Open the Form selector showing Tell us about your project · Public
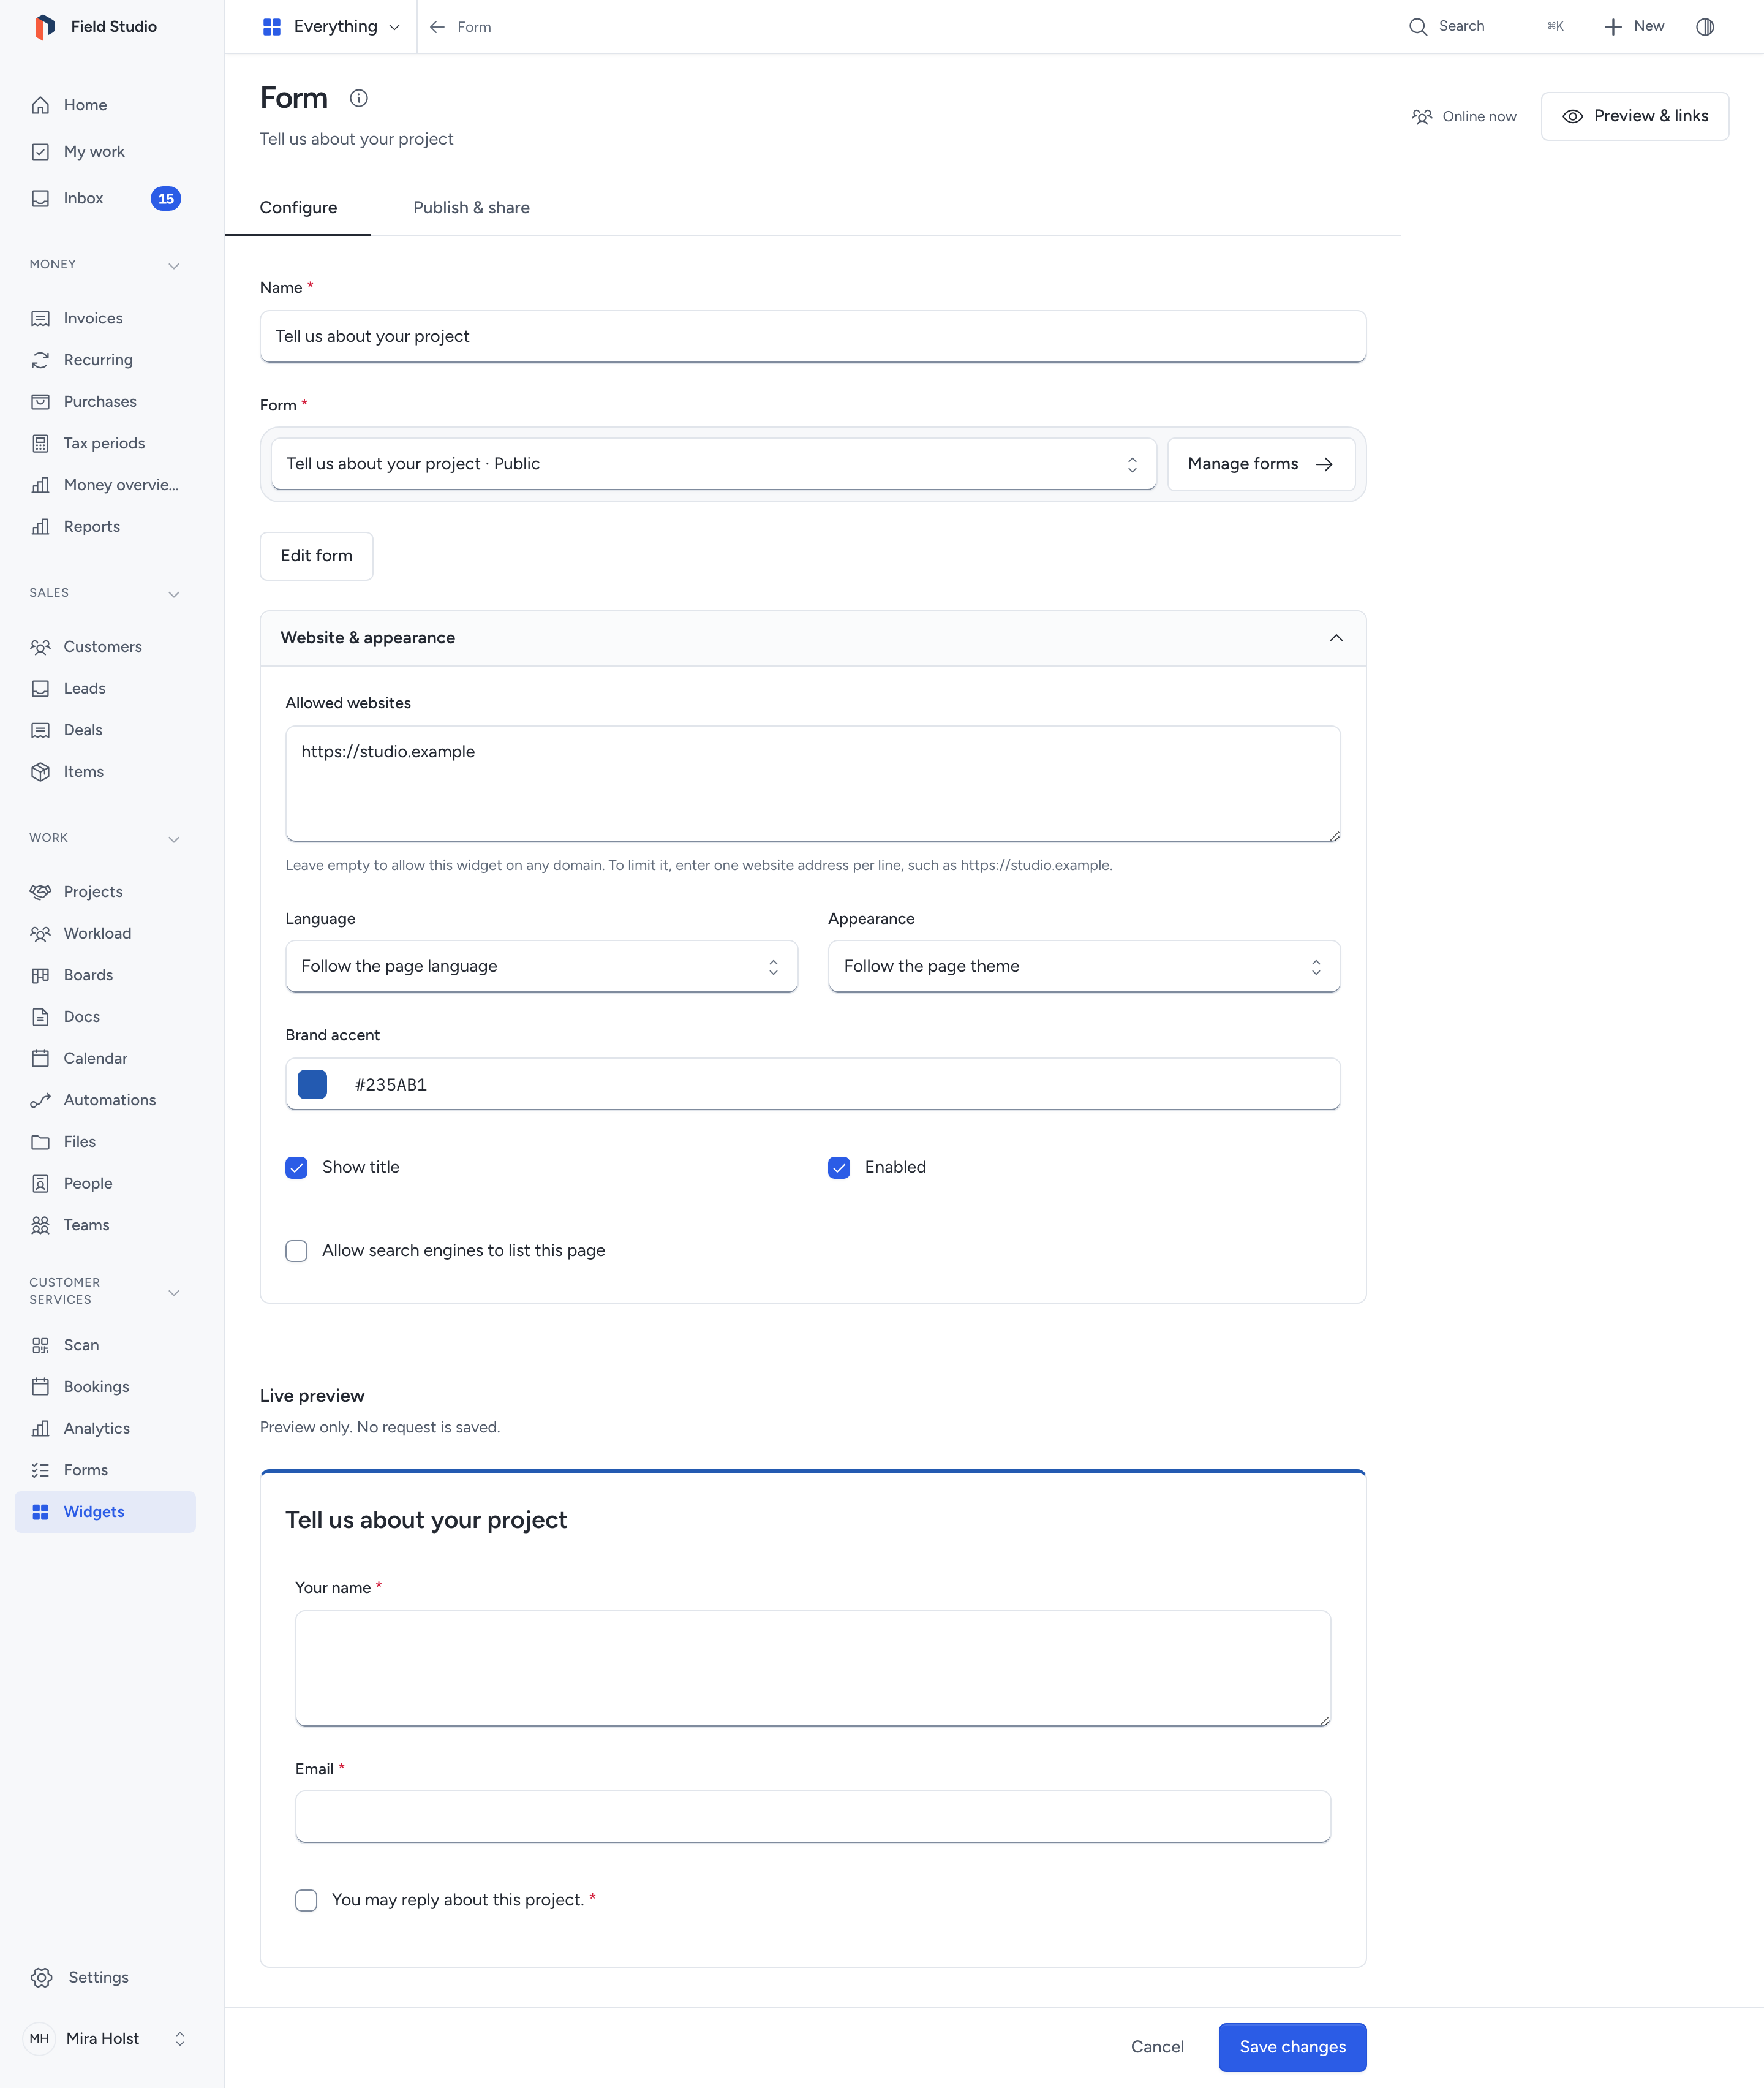1764x2088 pixels. tap(713, 464)
